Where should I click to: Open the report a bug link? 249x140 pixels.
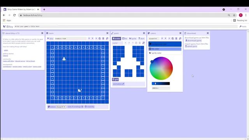[x=27, y=66]
